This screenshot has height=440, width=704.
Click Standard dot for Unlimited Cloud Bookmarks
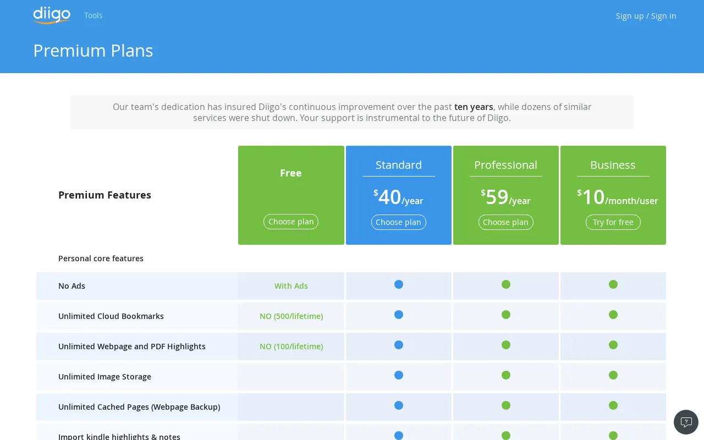399,315
